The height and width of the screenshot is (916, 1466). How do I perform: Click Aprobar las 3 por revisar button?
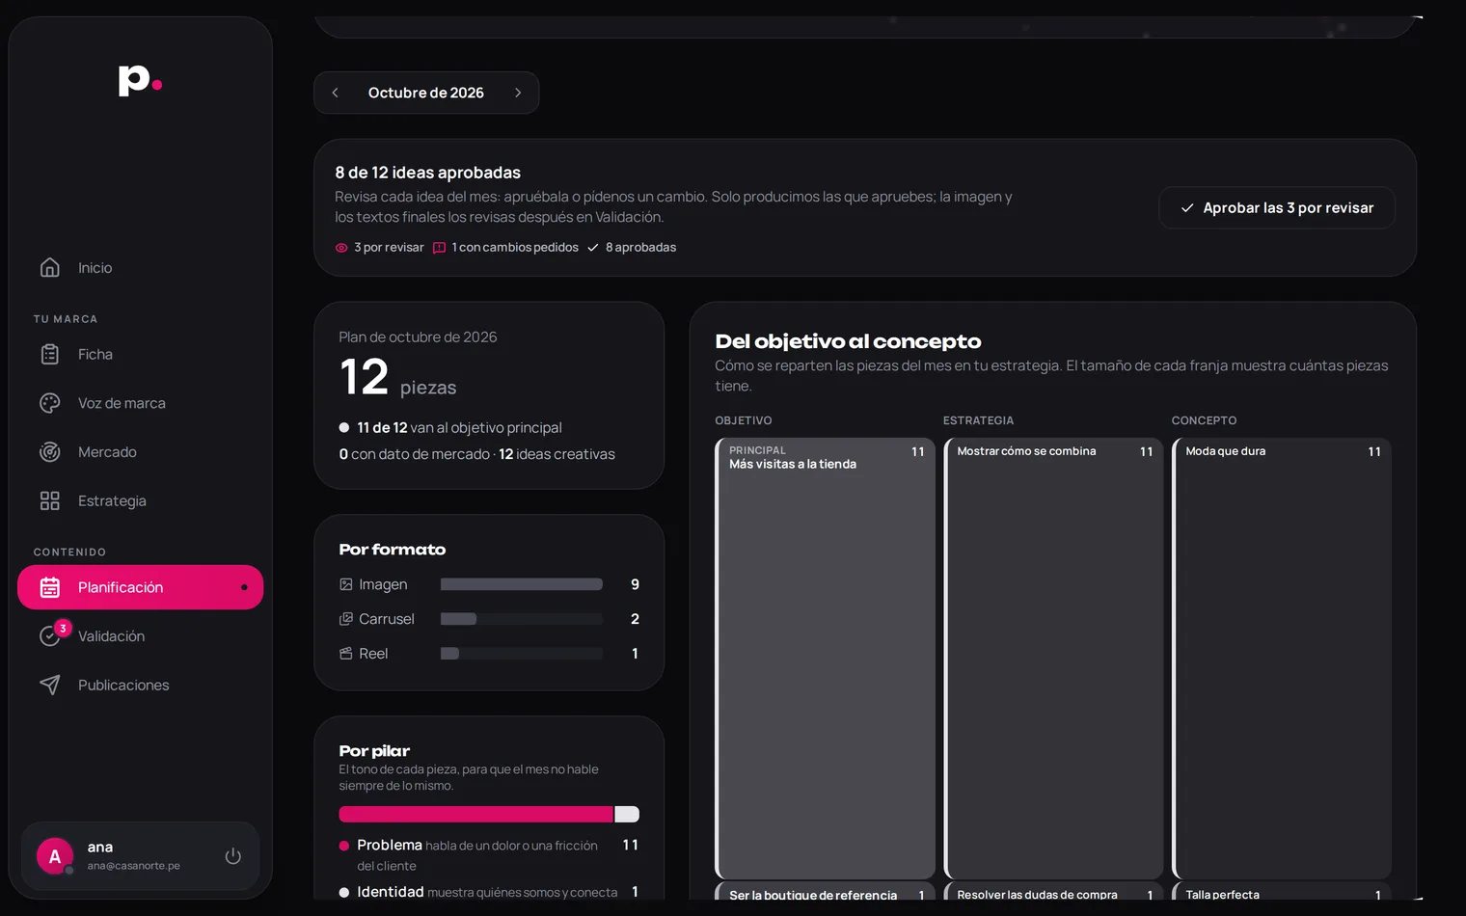click(x=1277, y=207)
